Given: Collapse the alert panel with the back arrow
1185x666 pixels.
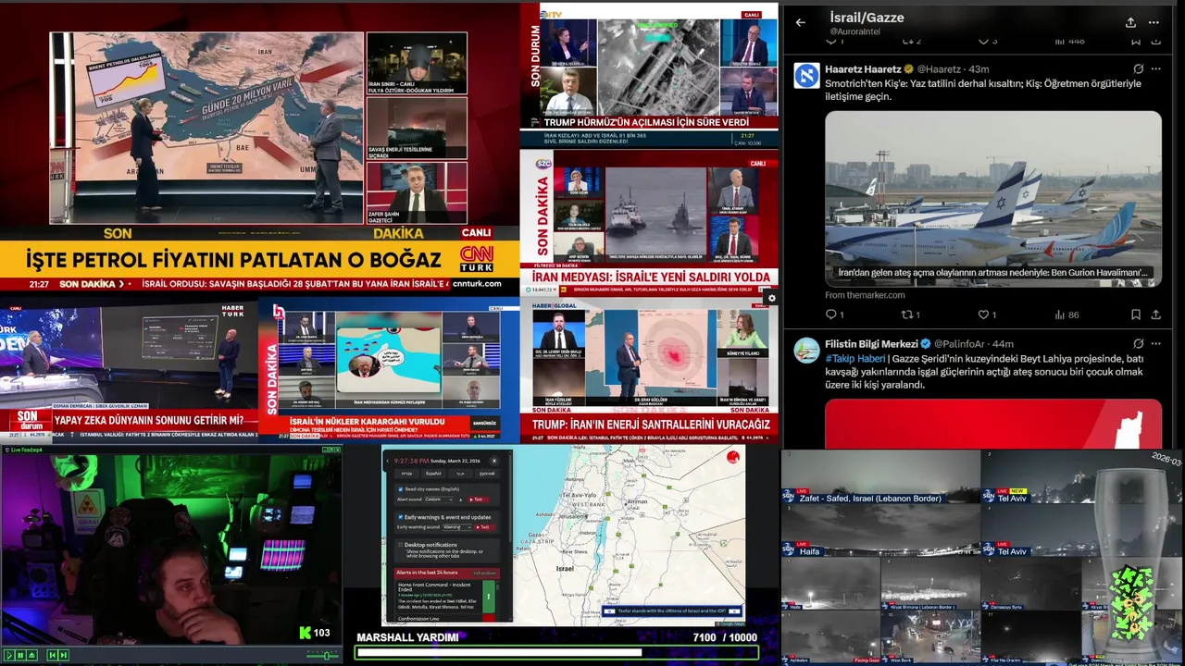Looking at the screenshot, I should pos(388,461).
